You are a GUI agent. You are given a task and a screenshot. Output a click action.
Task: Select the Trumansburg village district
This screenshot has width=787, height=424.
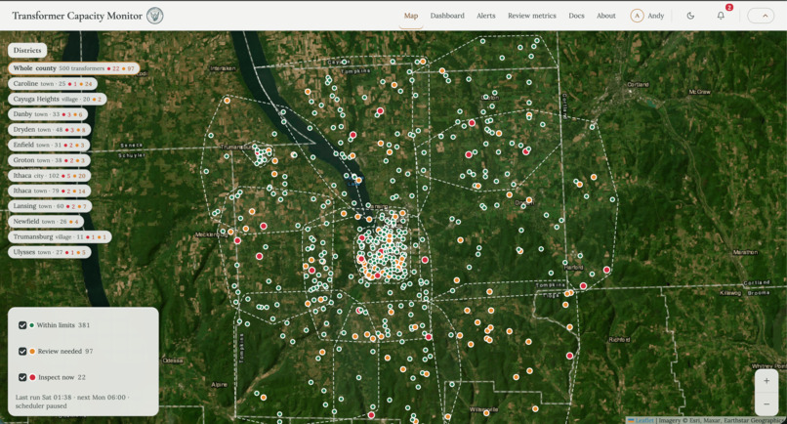(x=60, y=236)
